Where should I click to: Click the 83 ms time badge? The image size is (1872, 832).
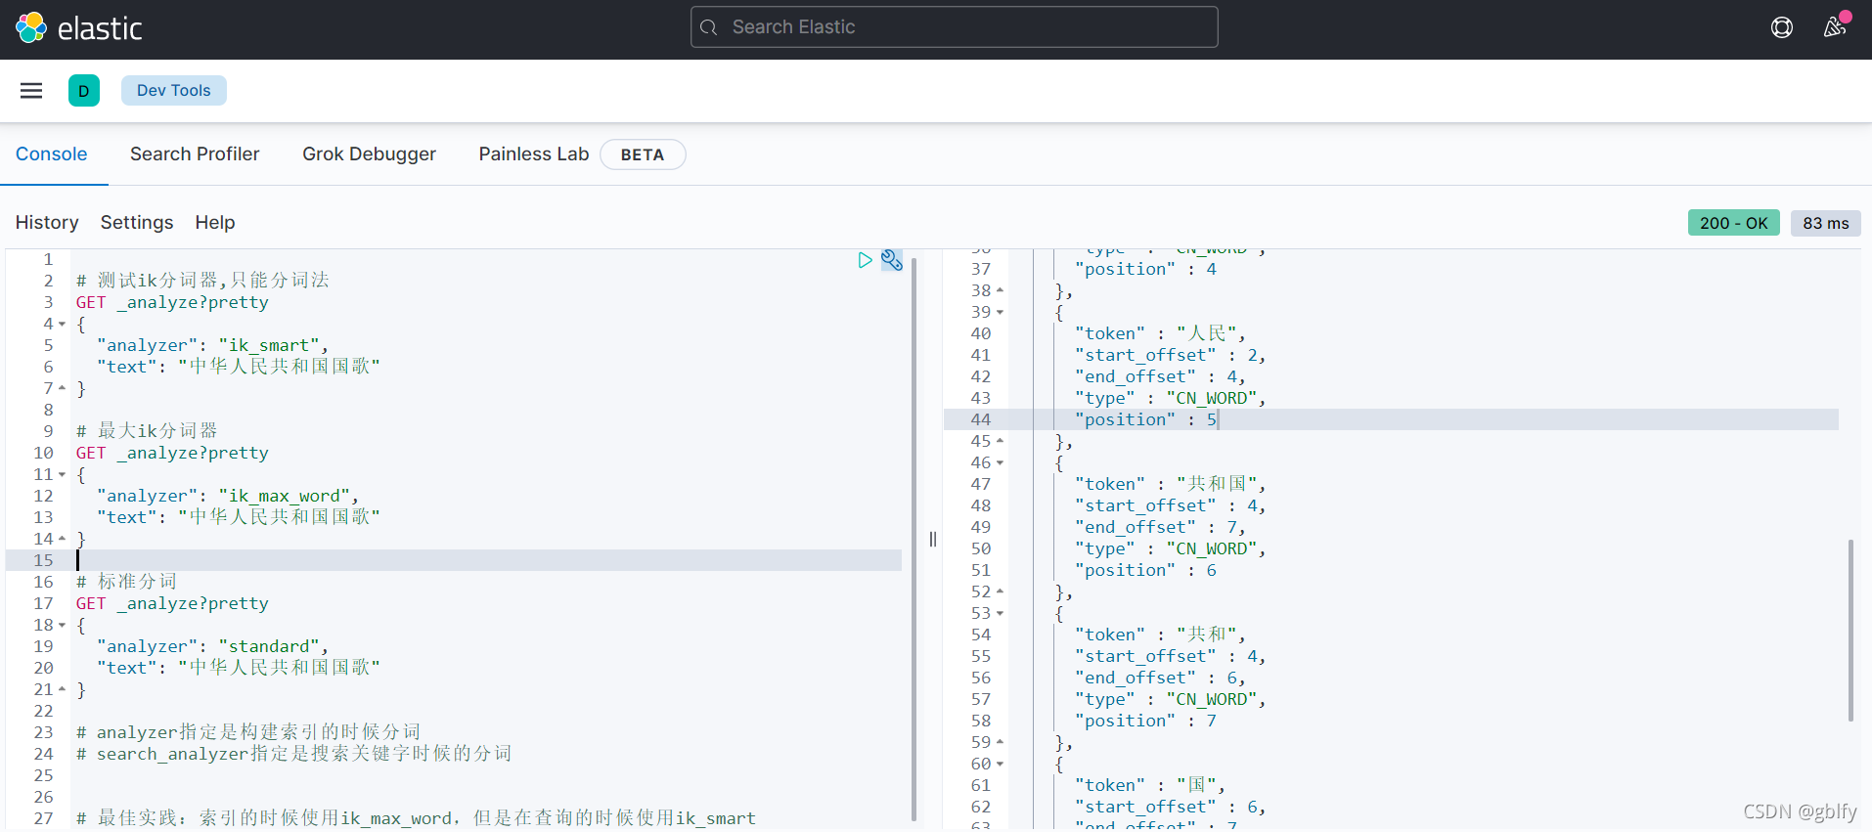(x=1826, y=223)
